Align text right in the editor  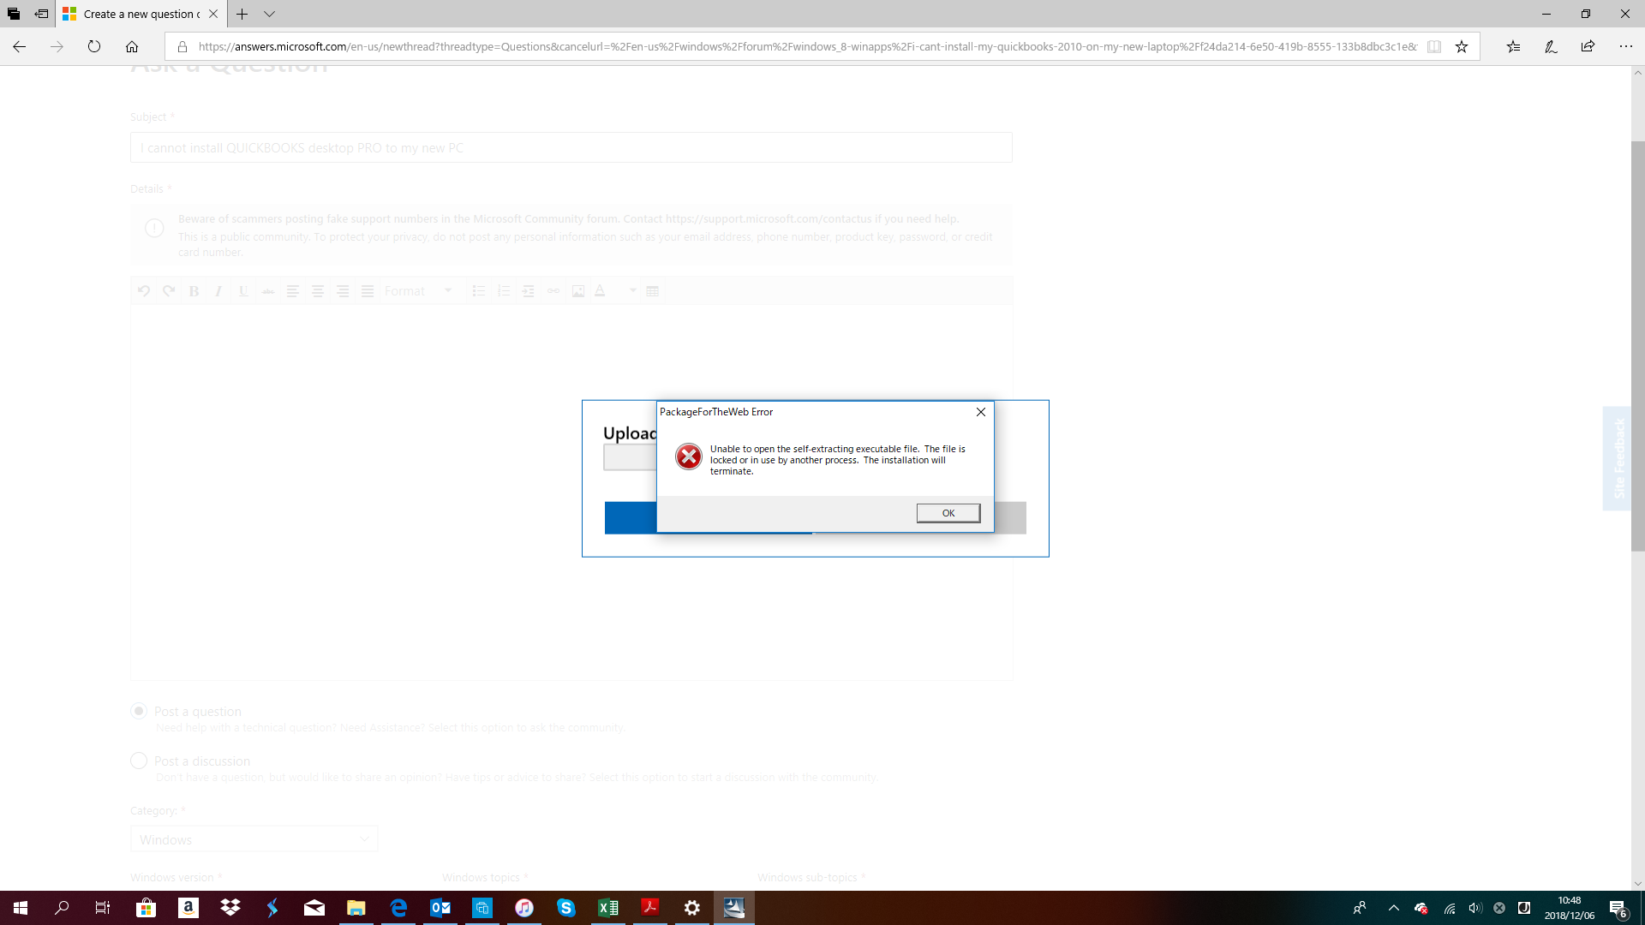point(343,291)
